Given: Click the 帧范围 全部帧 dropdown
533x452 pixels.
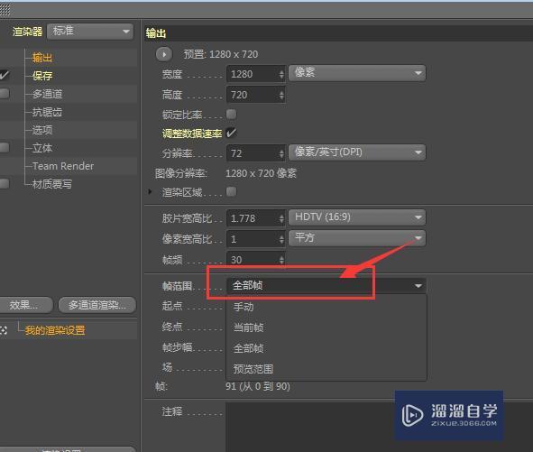Looking at the screenshot, I should point(326,286).
